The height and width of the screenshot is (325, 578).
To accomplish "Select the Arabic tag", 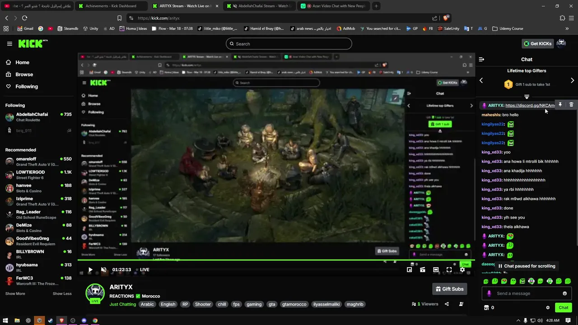I will [x=147, y=304].
